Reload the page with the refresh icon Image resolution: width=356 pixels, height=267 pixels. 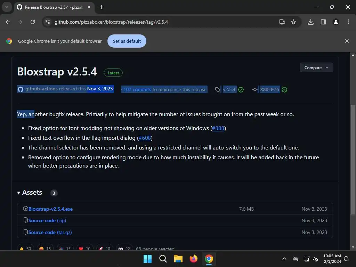coord(33,22)
